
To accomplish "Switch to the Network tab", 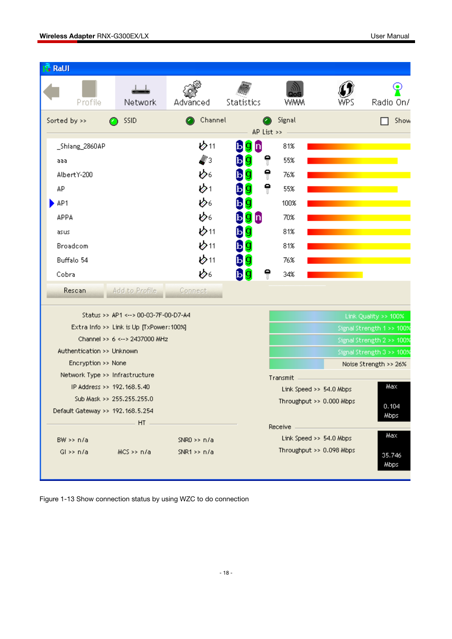I will pos(140,93).
